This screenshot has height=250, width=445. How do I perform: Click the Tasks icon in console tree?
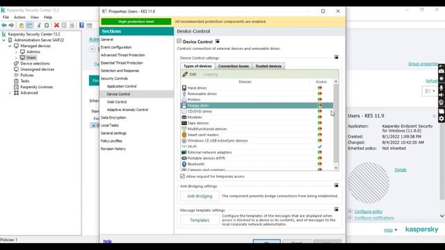click(x=16, y=81)
